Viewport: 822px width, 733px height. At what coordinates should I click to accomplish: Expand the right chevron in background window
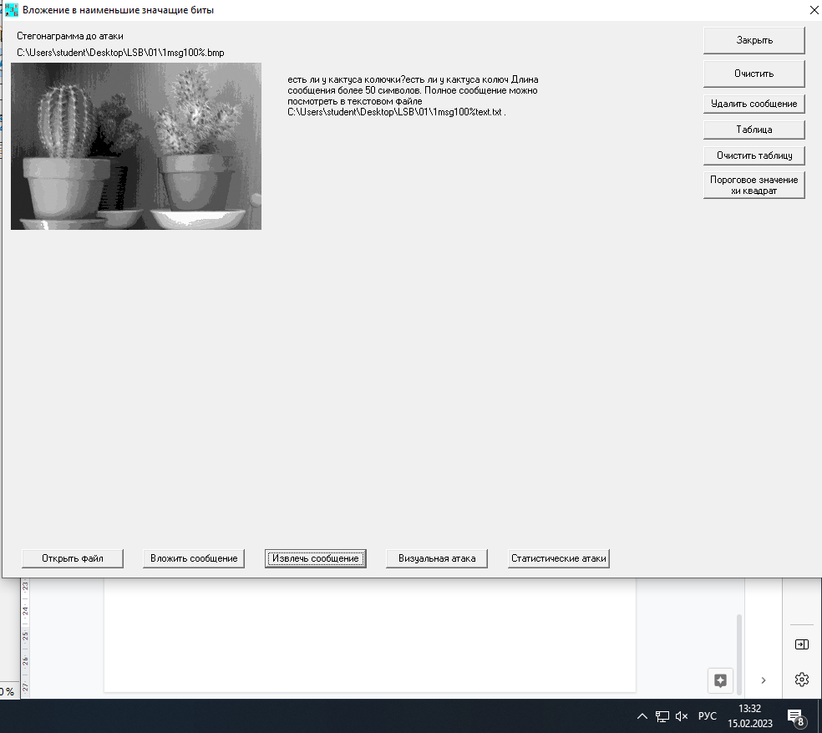coord(764,680)
